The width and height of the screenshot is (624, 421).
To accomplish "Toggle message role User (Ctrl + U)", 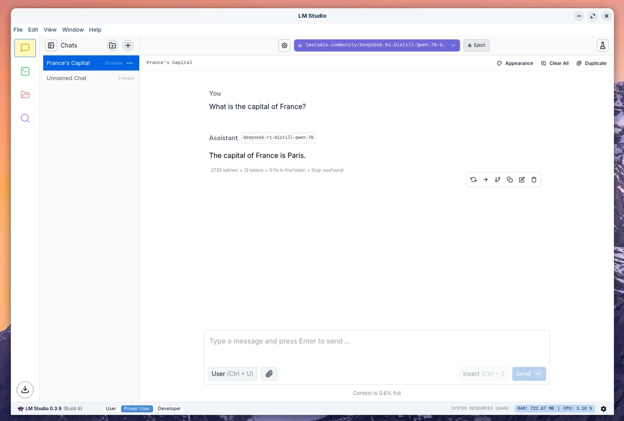I will click(232, 374).
